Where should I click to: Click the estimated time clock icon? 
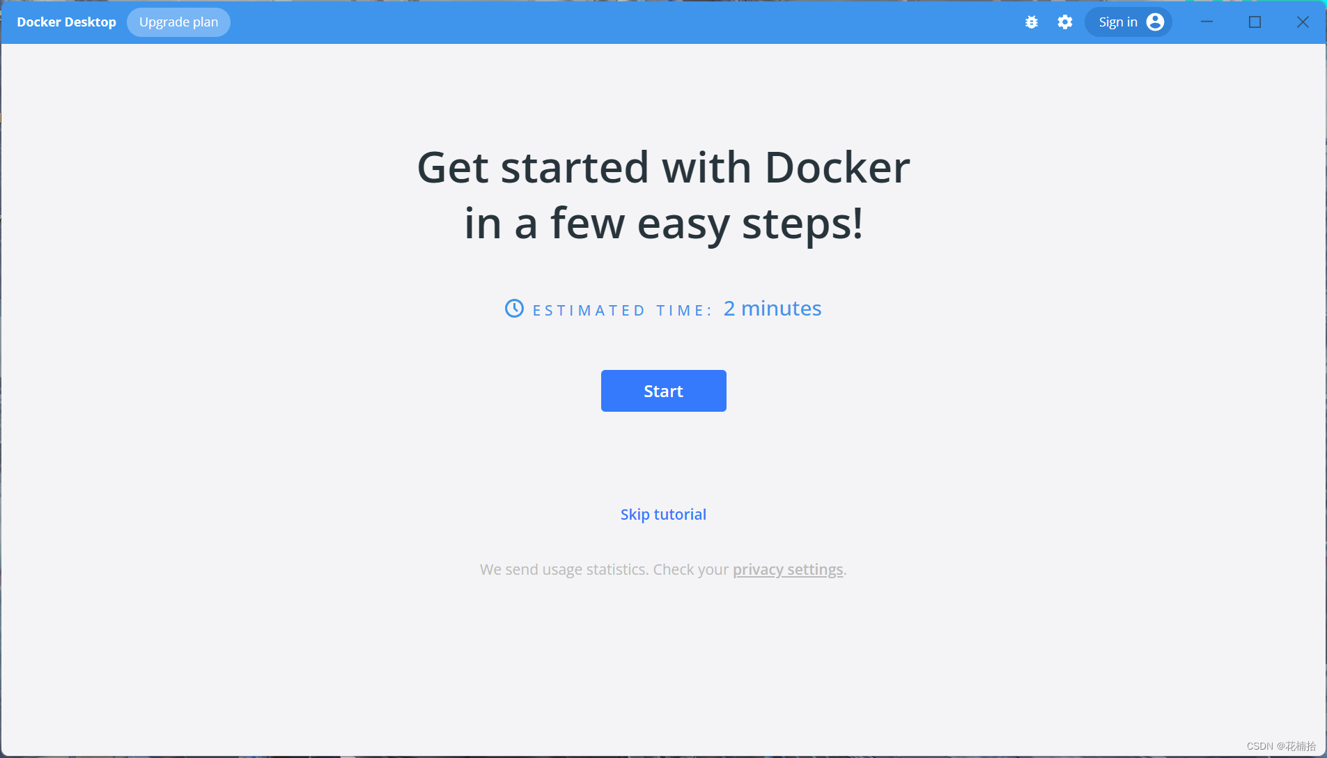coord(514,309)
